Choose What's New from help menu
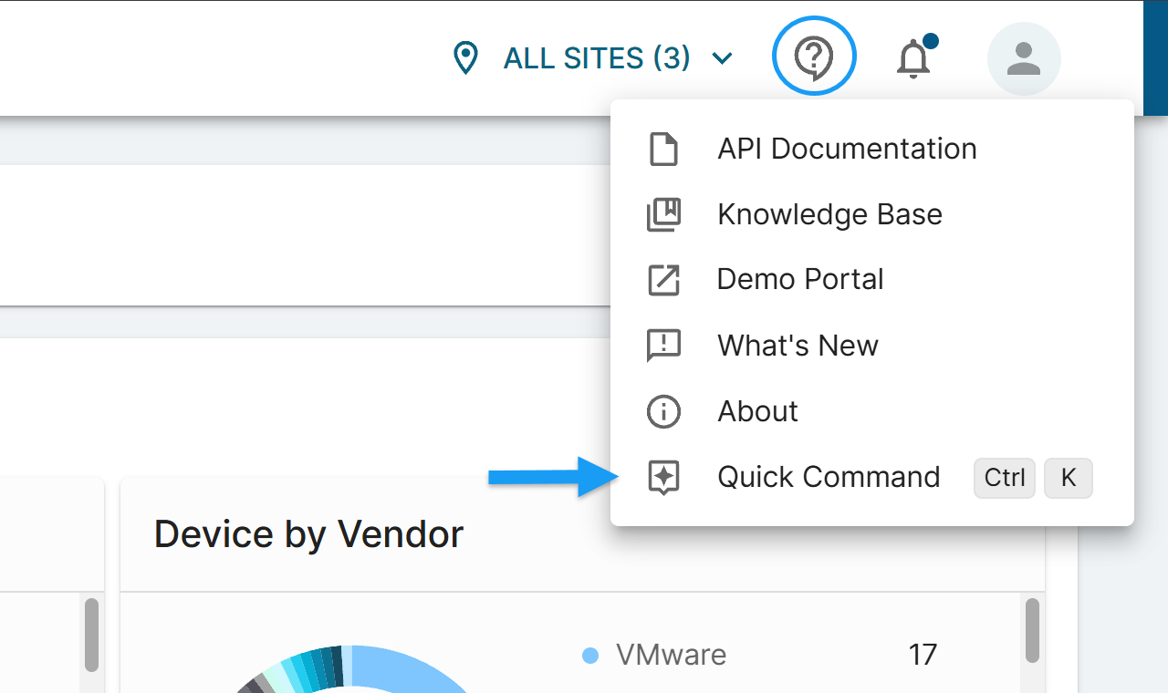Viewport: 1168px width, 693px height. 798,346
